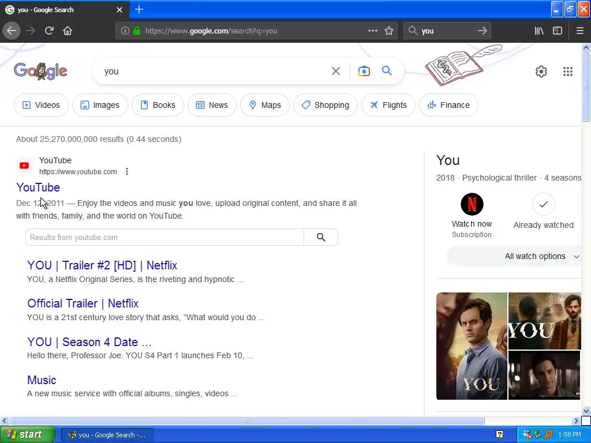The height and width of the screenshot is (443, 591).
Task: Open the Music sitelink
Action: point(42,380)
